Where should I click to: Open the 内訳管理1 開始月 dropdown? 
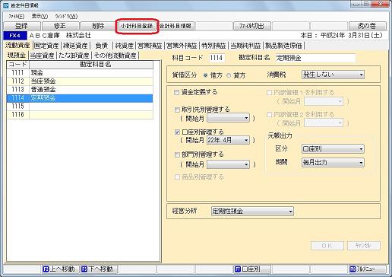click(324, 101)
